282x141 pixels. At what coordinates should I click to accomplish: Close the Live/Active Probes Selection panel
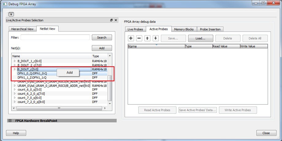[116, 20]
